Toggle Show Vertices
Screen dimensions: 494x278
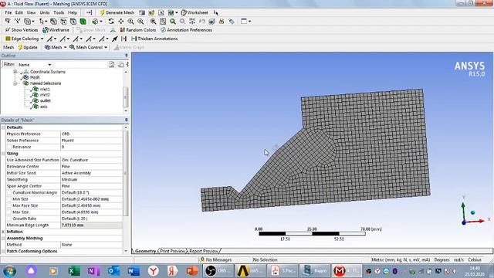[x=22, y=30]
